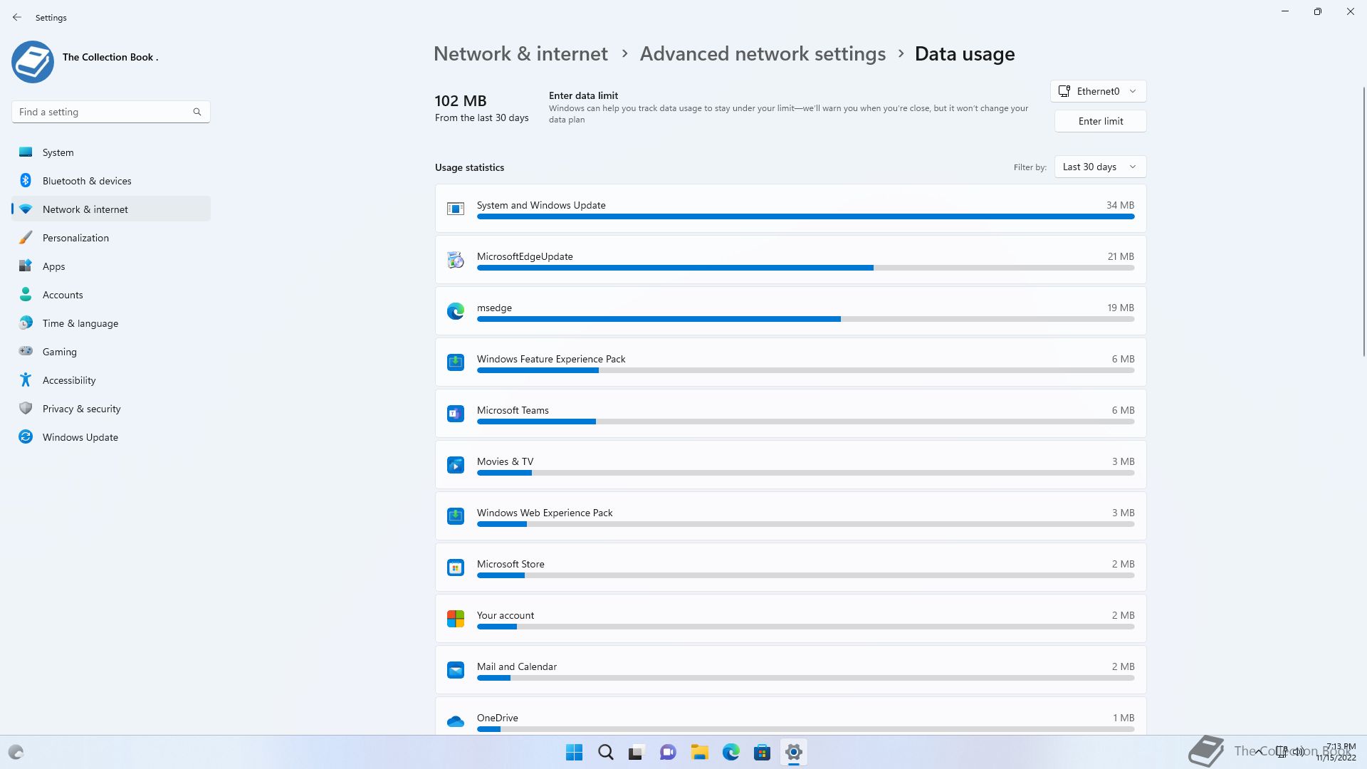Go to Advanced network settings breadcrumb
Viewport: 1367px width, 769px height.
[763, 54]
